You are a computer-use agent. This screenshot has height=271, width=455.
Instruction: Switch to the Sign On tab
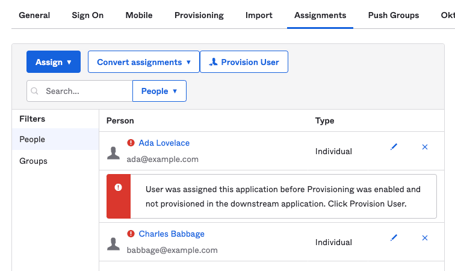(88, 15)
